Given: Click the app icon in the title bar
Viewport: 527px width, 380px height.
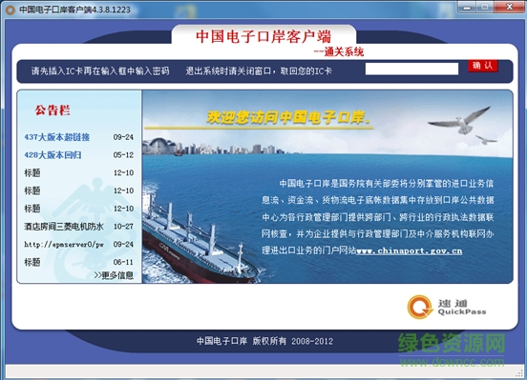Looking at the screenshot, I should pos(11,10).
